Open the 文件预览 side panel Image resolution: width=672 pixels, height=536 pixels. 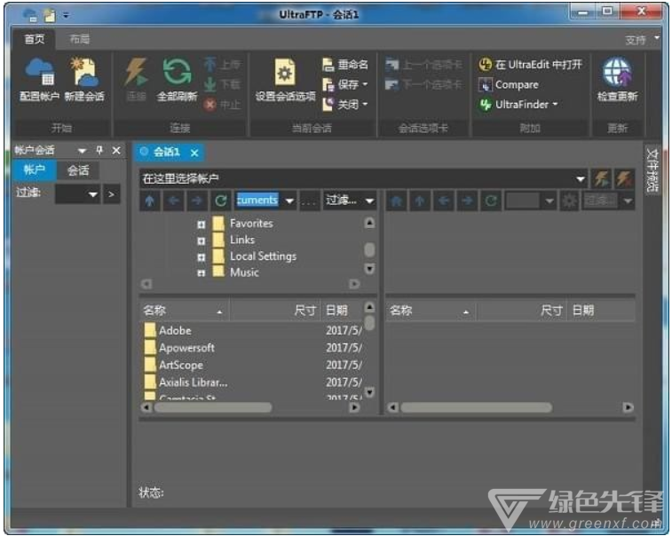pyautogui.click(x=652, y=169)
